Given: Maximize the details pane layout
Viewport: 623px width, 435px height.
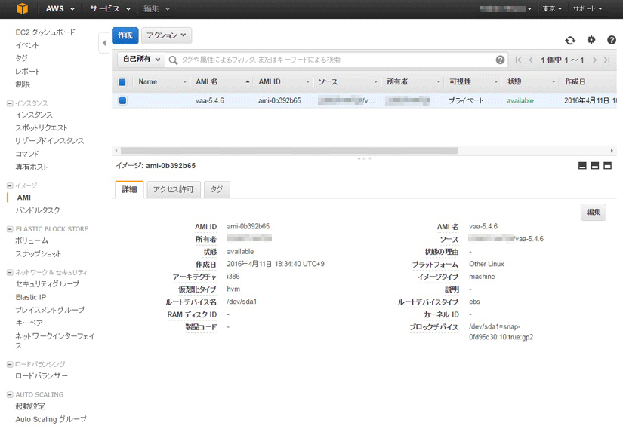Looking at the screenshot, I should [607, 166].
